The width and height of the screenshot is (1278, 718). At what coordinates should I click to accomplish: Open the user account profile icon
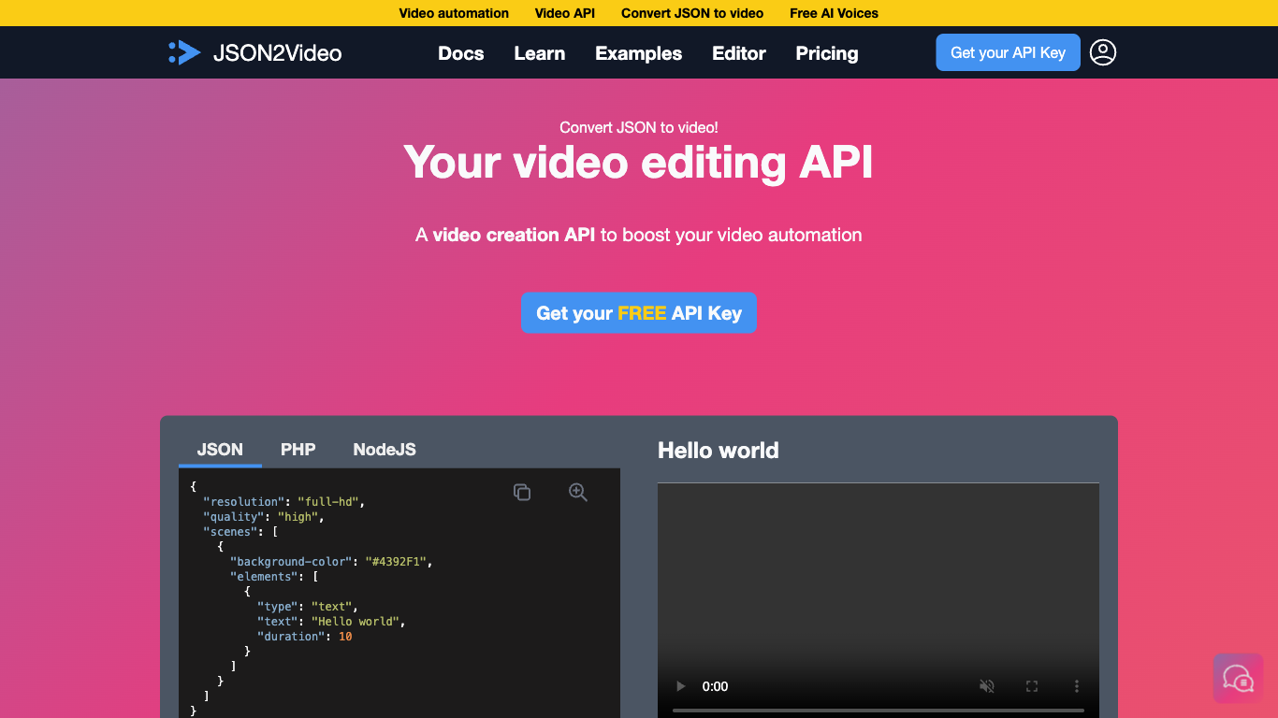pyautogui.click(x=1103, y=52)
